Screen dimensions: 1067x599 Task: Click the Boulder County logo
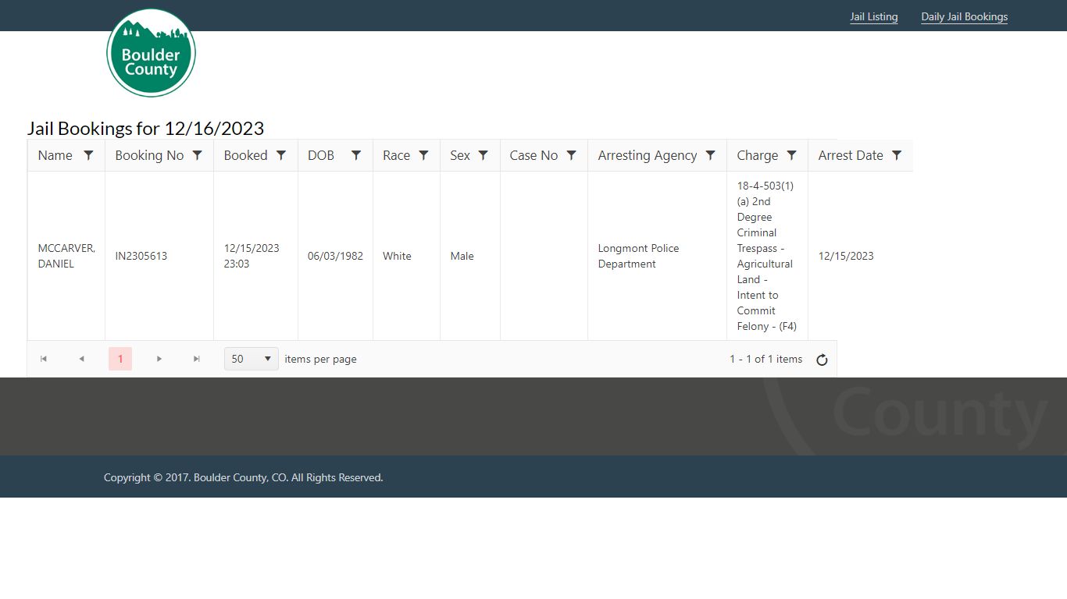[x=151, y=53]
